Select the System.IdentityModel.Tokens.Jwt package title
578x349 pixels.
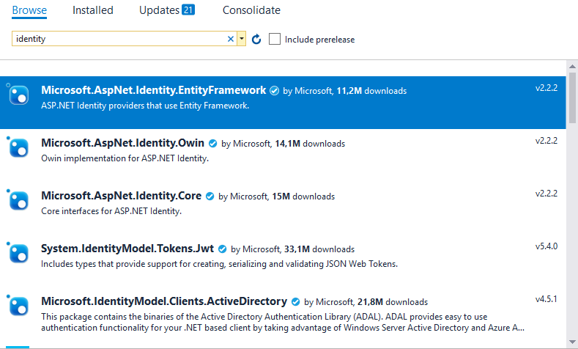tap(127, 249)
